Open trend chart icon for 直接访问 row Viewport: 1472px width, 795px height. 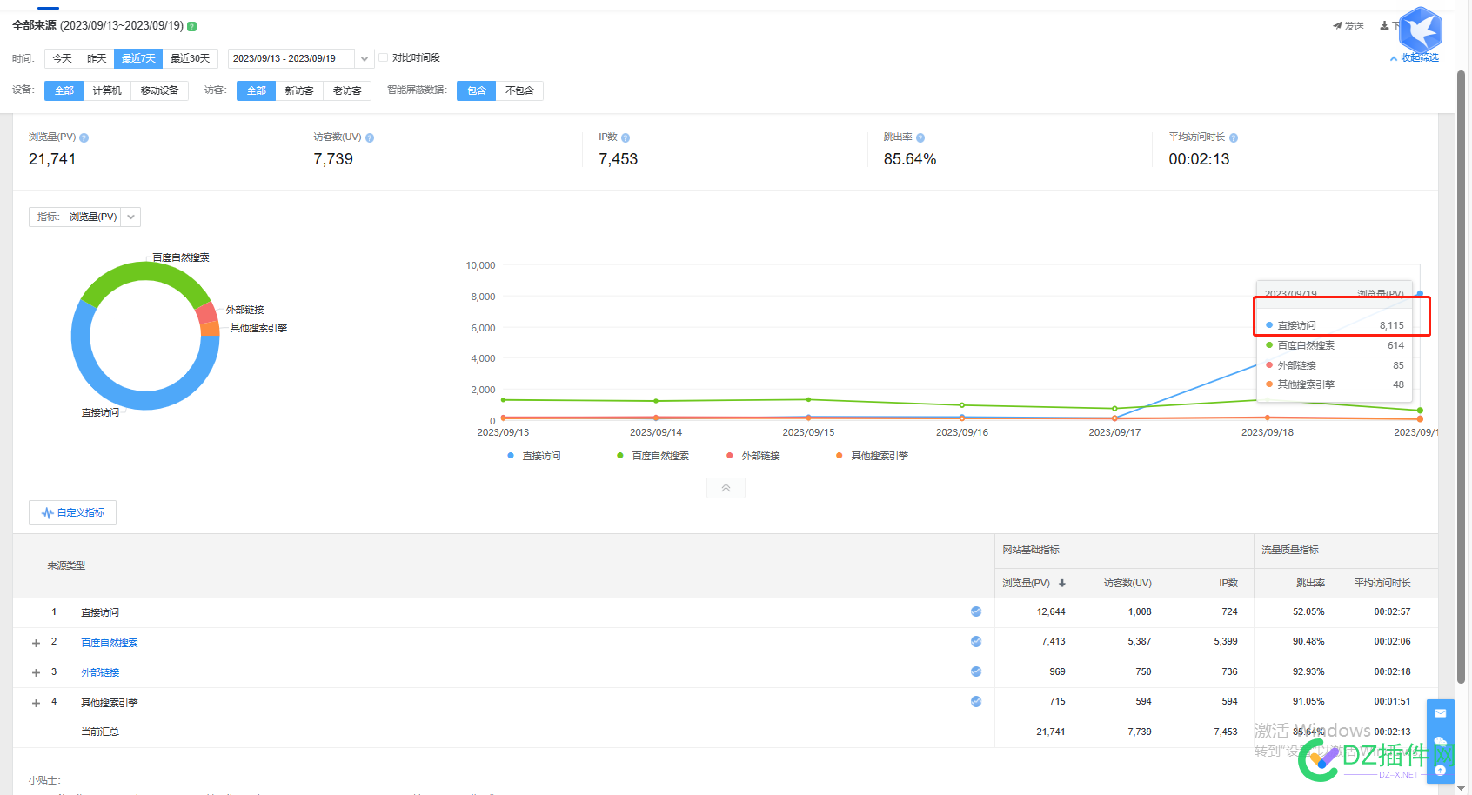tap(976, 611)
